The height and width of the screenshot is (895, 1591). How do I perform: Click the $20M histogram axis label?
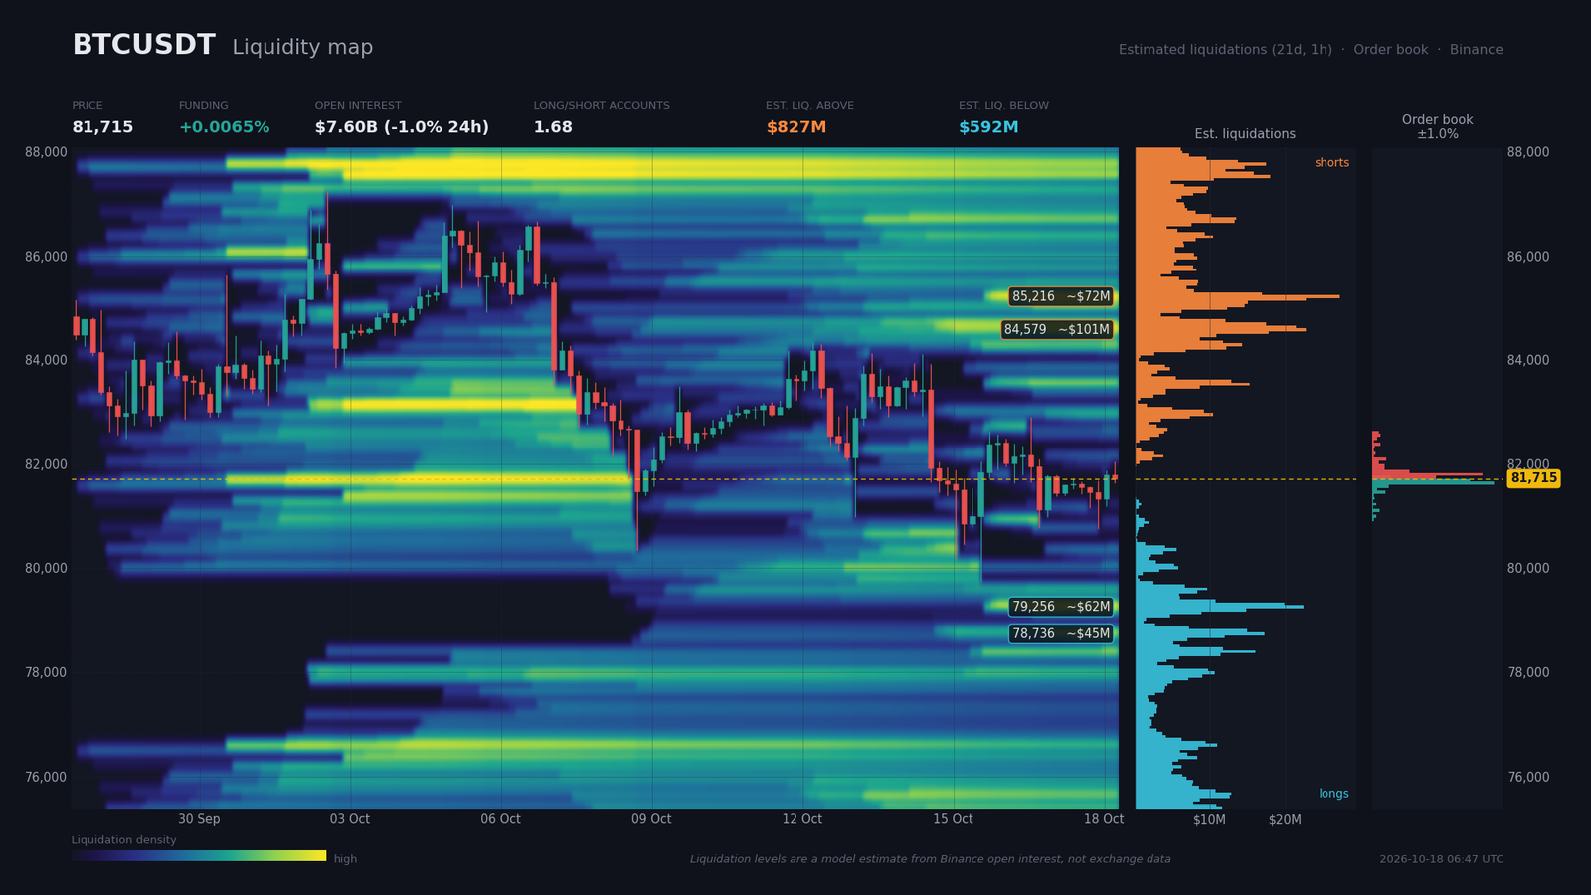pyautogui.click(x=1285, y=820)
